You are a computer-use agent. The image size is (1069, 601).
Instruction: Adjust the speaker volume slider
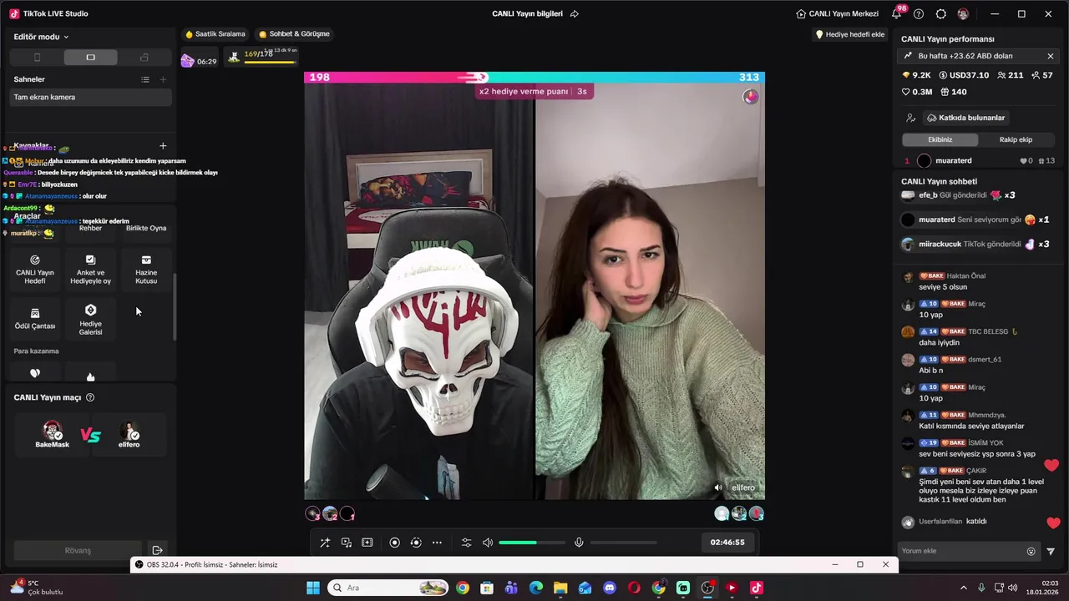[x=531, y=543]
